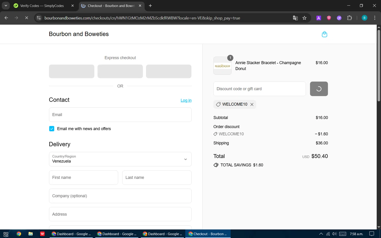Click the first express checkout button
Screen dimensions: 381x238
(72, 71)
